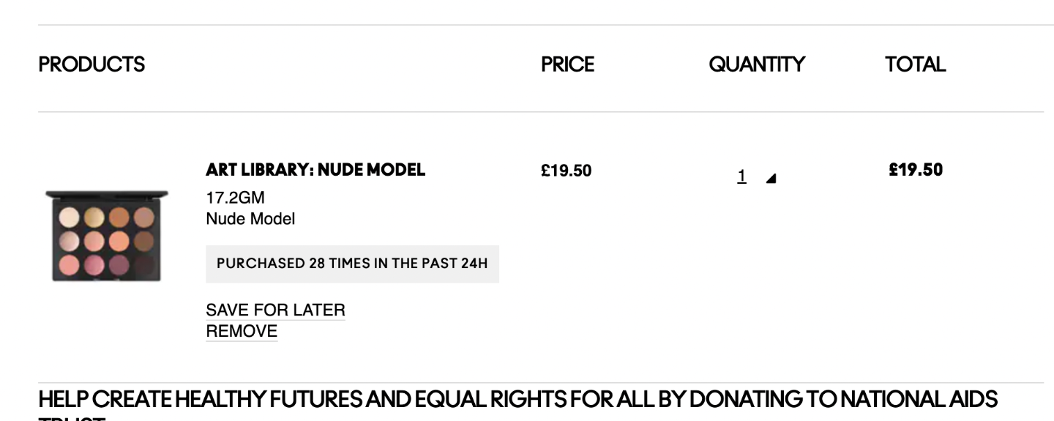Click the Purchased 28 Times badge
Viewport: 1054px width, 421px height.
pos(352,264)
